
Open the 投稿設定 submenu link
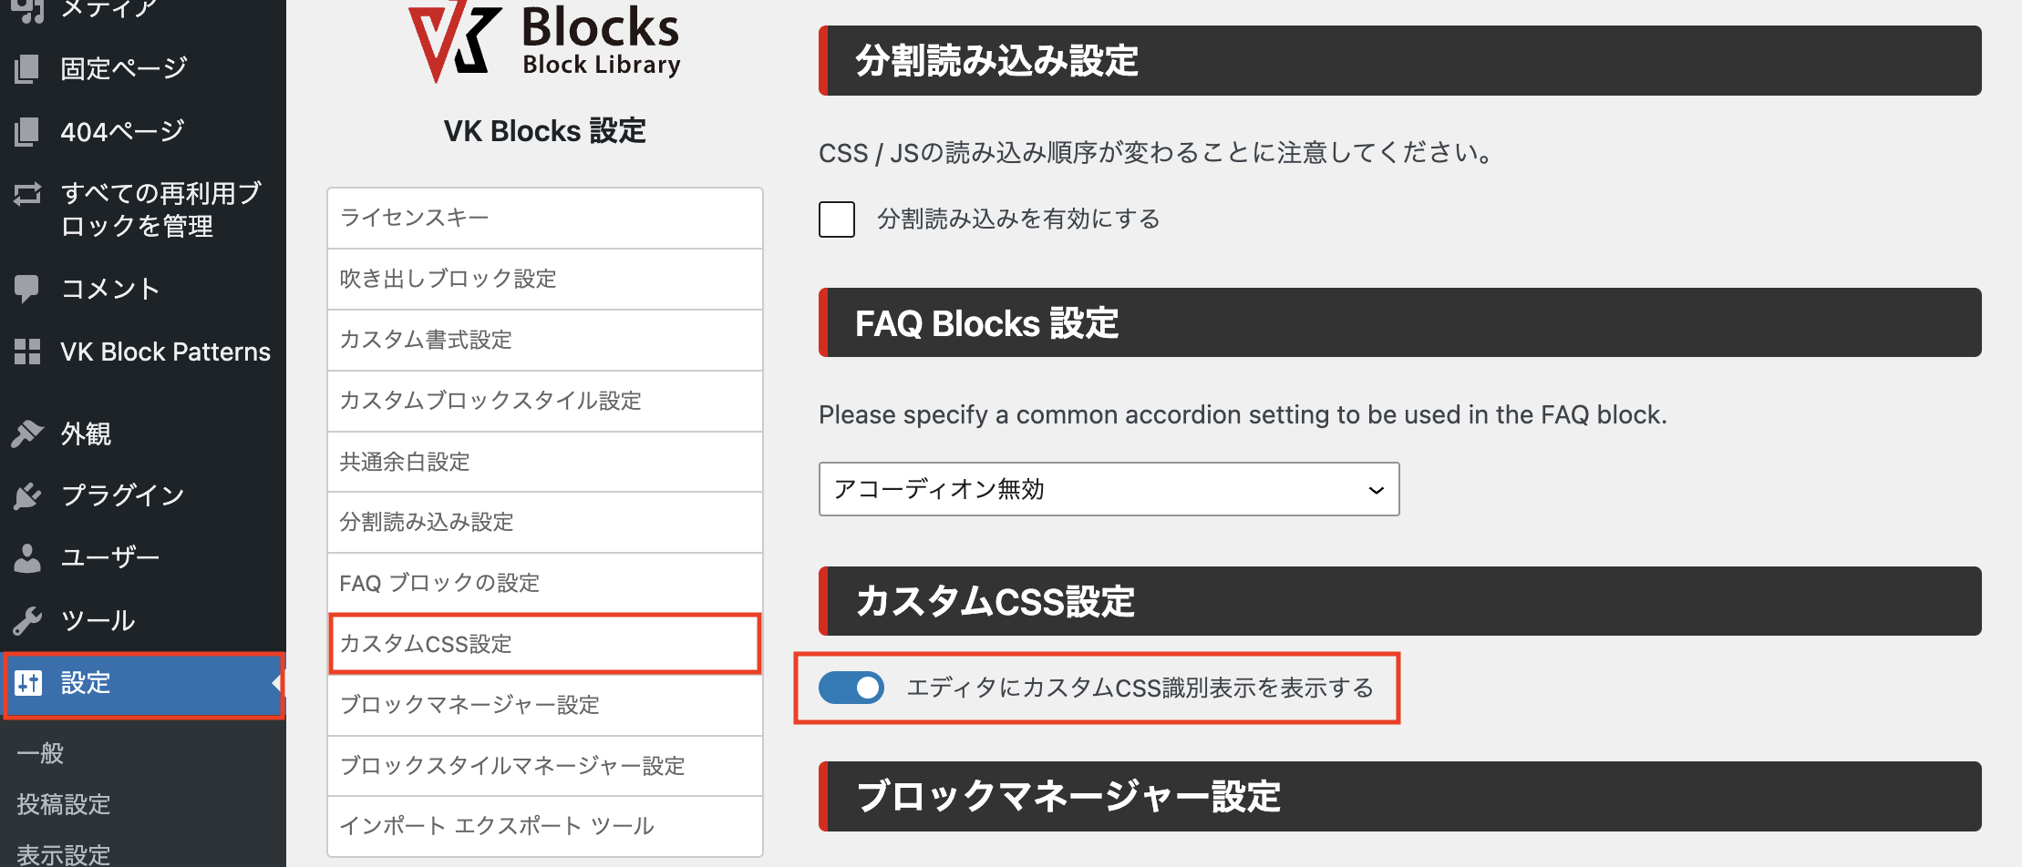tap(64, 804)
